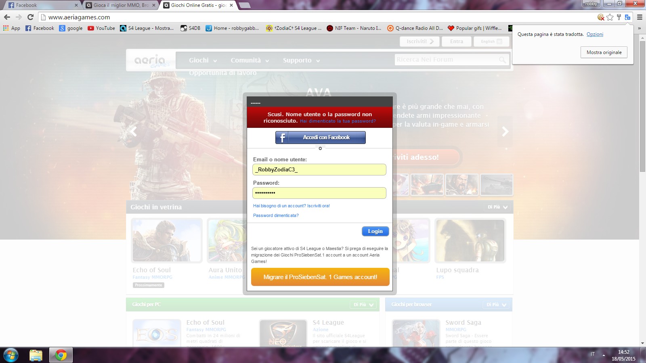Open translation Opzioni link

pyautogui.click(x=595, y=34)
